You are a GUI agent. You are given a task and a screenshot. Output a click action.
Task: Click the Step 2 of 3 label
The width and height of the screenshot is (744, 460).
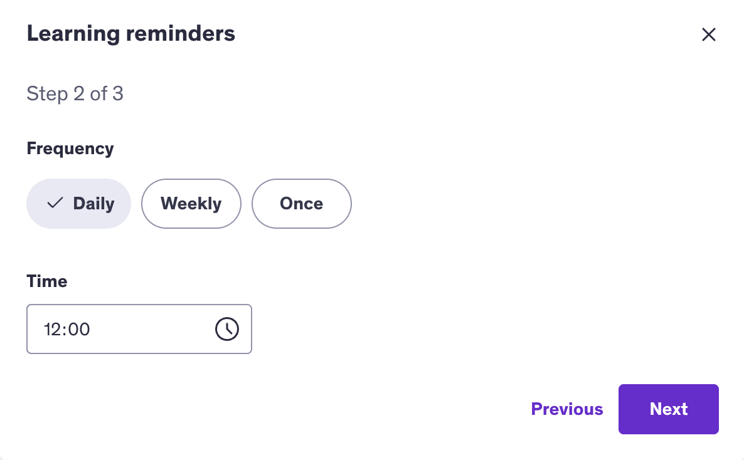click(x=75, y=93)
